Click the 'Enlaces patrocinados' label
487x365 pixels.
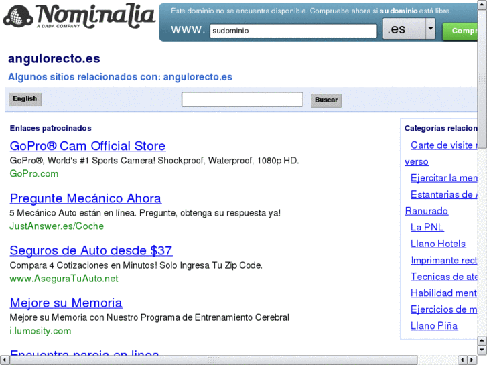point(51,129)
